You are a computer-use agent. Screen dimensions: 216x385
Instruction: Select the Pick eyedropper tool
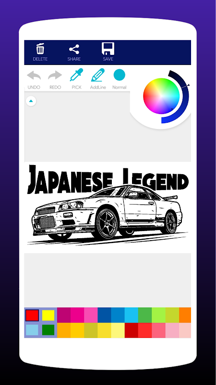(x=76, y=75)
